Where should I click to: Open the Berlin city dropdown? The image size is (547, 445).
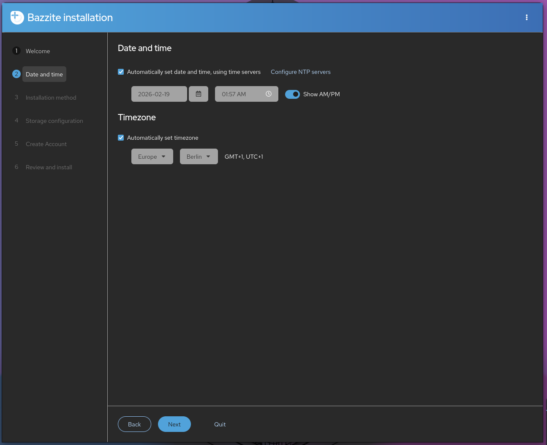pos(199,156)
